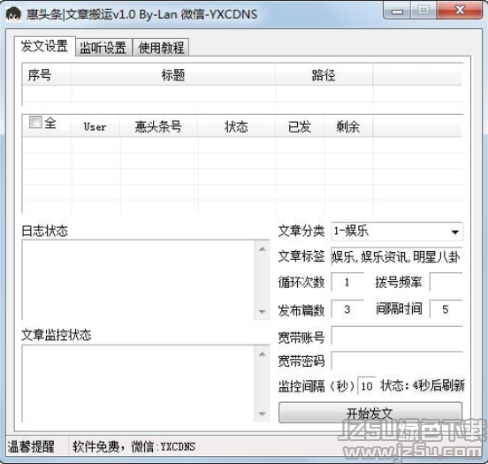Screen dimensions: 488x464
Task: Click the 温馨提醒 status bar label
Action: pos(31,446)
